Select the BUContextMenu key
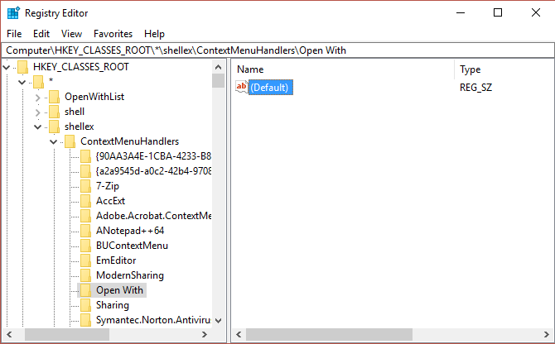Image resolution: width=555 pixels, height=344 pixels. (x=132, y=246)
